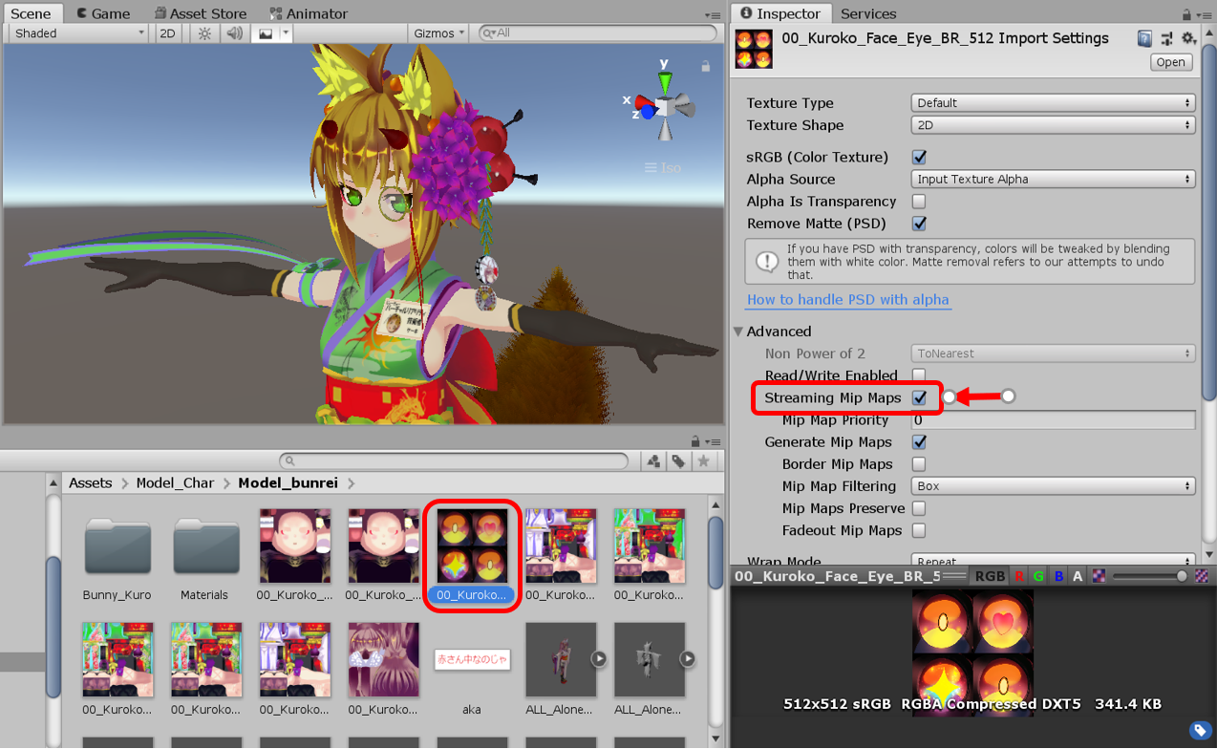
Task: Collapse the Advanced section
Action: point(739,332)
